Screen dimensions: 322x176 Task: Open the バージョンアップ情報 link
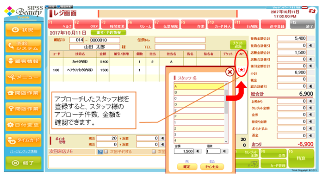pos(24,152)
